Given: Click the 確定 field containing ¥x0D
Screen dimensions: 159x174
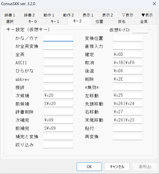Looking at the screenshot, I should pyautogui.click(x=128, y=55).
